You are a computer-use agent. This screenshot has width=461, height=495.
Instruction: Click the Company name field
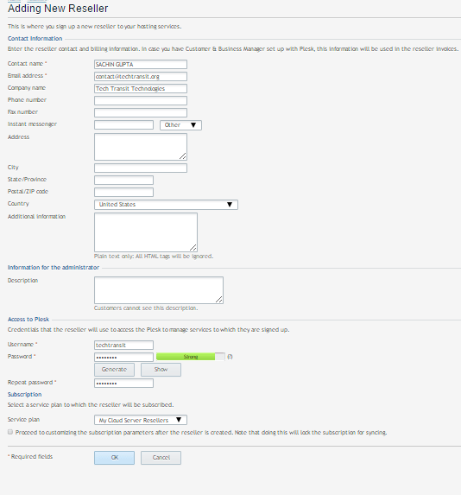click(x=141, y=89)
